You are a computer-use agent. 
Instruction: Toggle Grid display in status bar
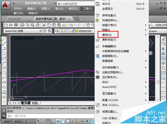click(x=48, y=121)
